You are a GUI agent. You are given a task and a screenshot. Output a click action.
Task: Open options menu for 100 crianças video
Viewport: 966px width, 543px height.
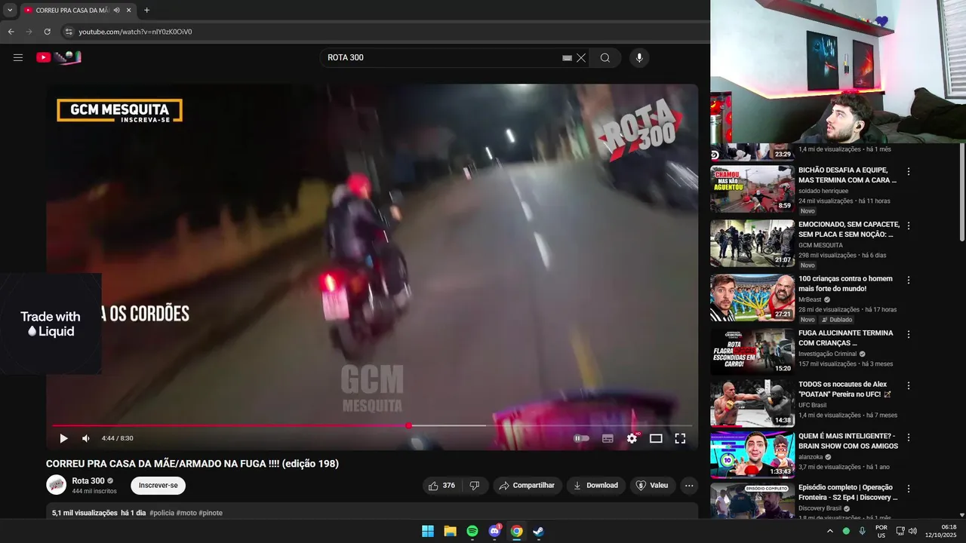pyautogui.click(x=909, y=281)
